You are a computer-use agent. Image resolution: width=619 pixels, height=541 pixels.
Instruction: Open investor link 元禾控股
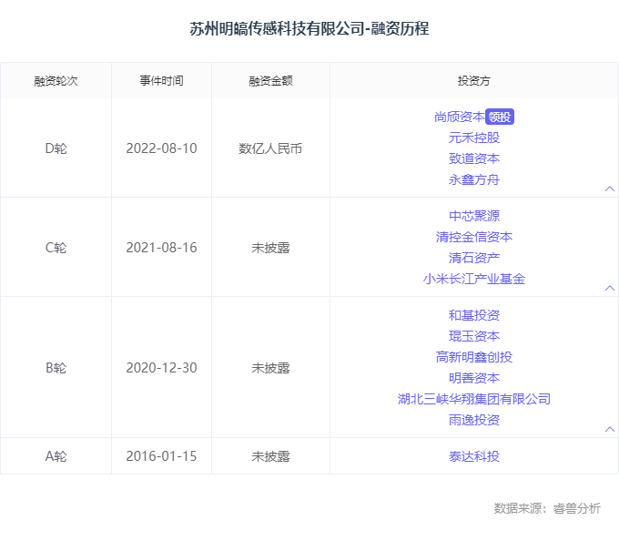[474, 138]
